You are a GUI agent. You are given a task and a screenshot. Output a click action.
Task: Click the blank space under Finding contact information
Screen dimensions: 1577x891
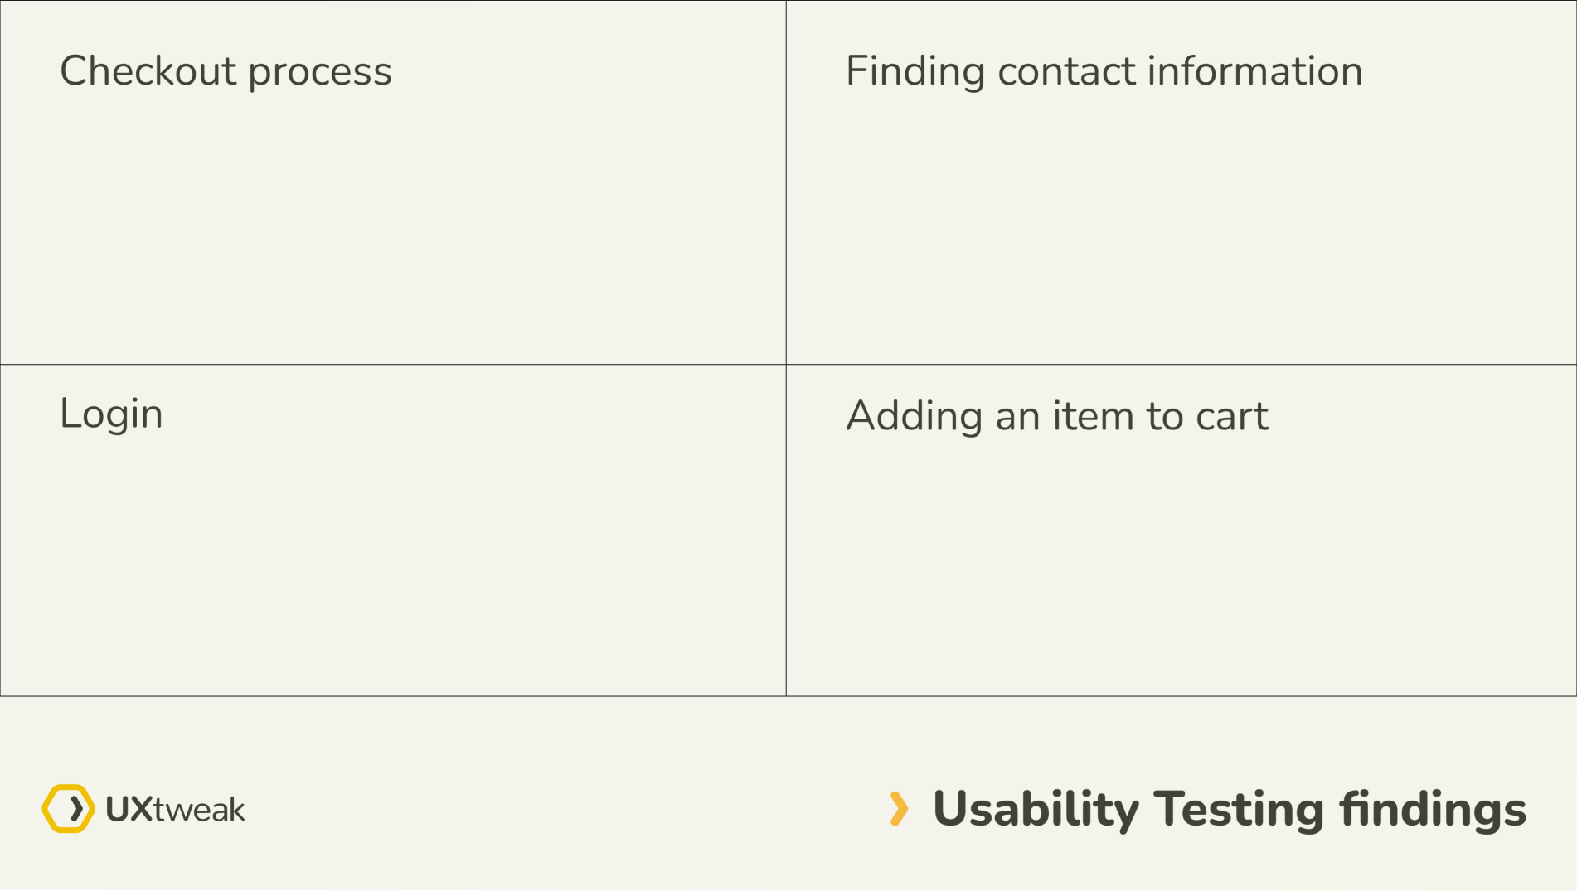click(1181, 228)
